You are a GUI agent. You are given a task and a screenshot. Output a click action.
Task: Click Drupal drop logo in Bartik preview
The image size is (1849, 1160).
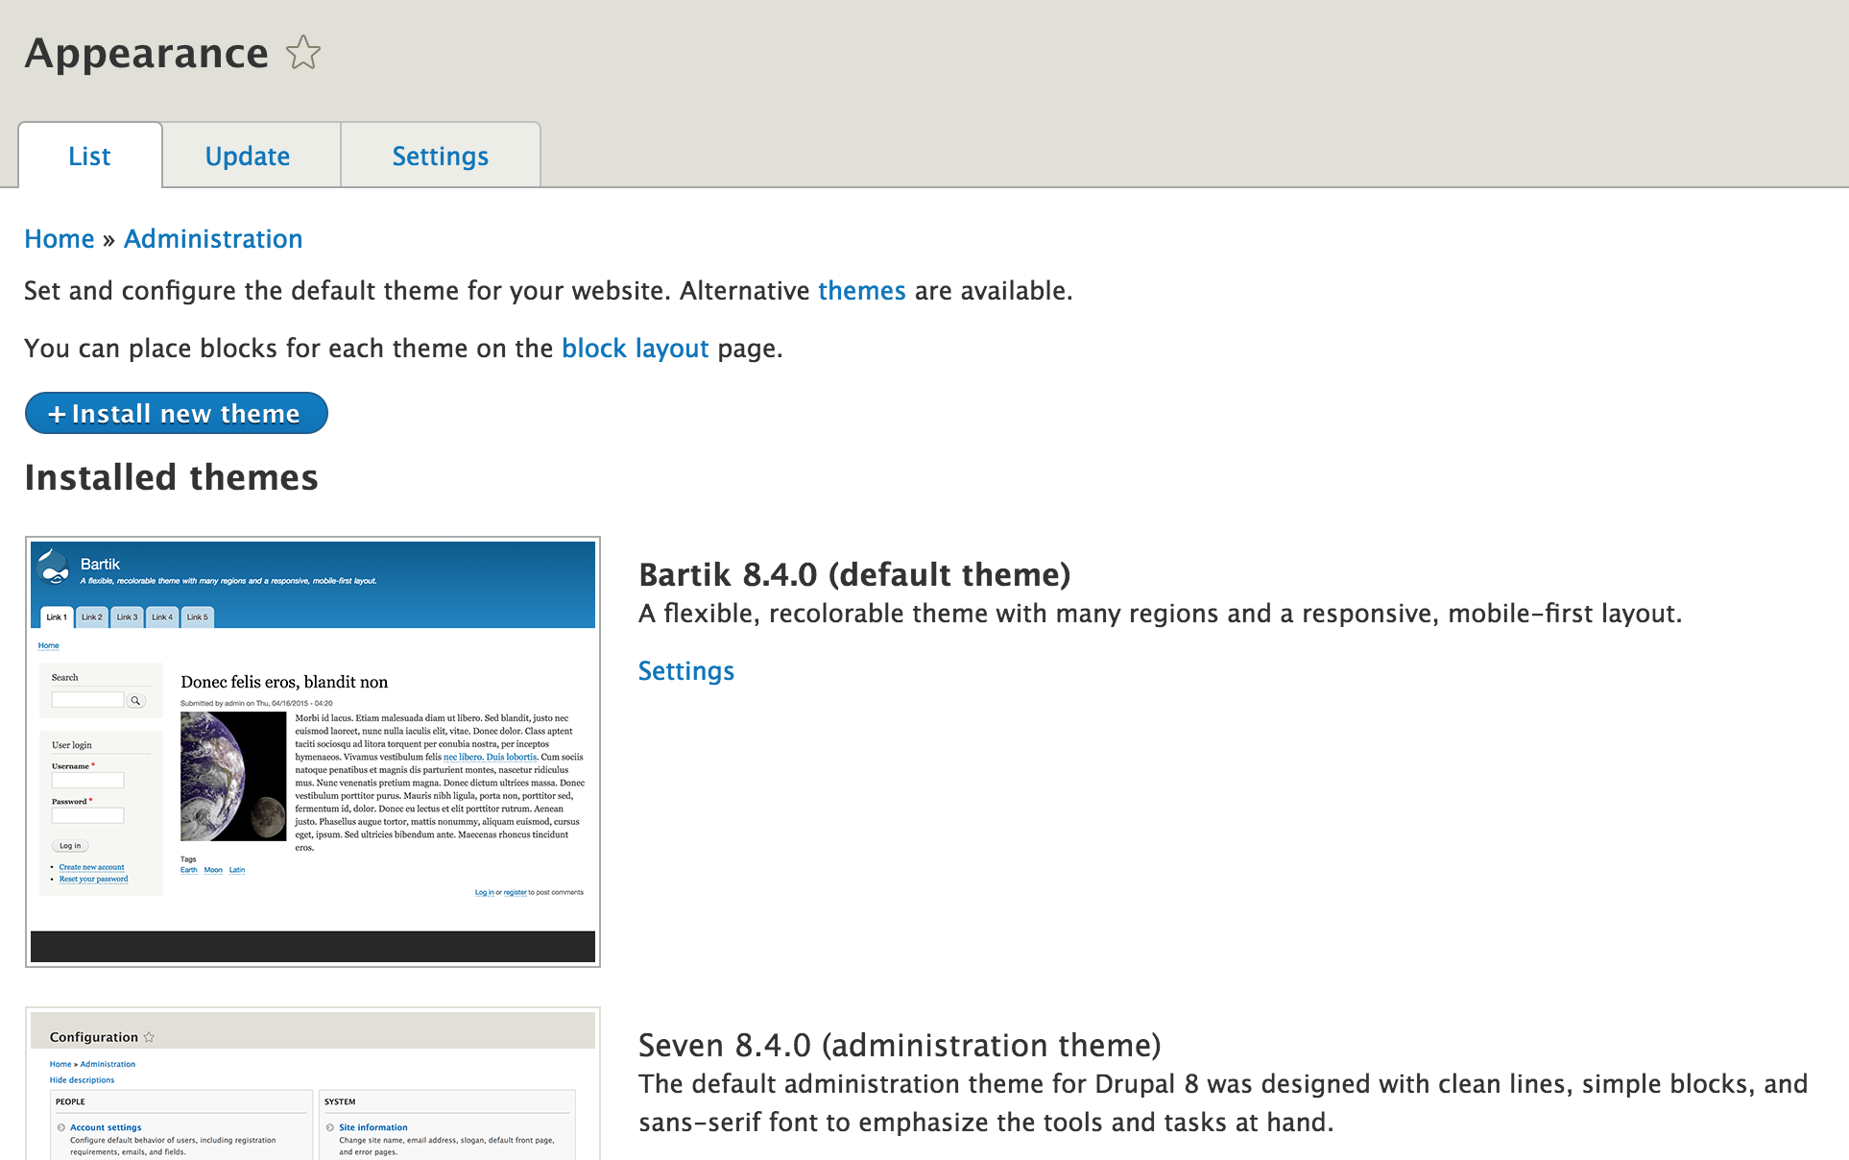(55, 568)
